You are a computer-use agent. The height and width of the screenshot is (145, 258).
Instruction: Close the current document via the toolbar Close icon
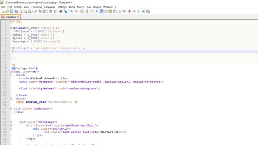point(21,11)
